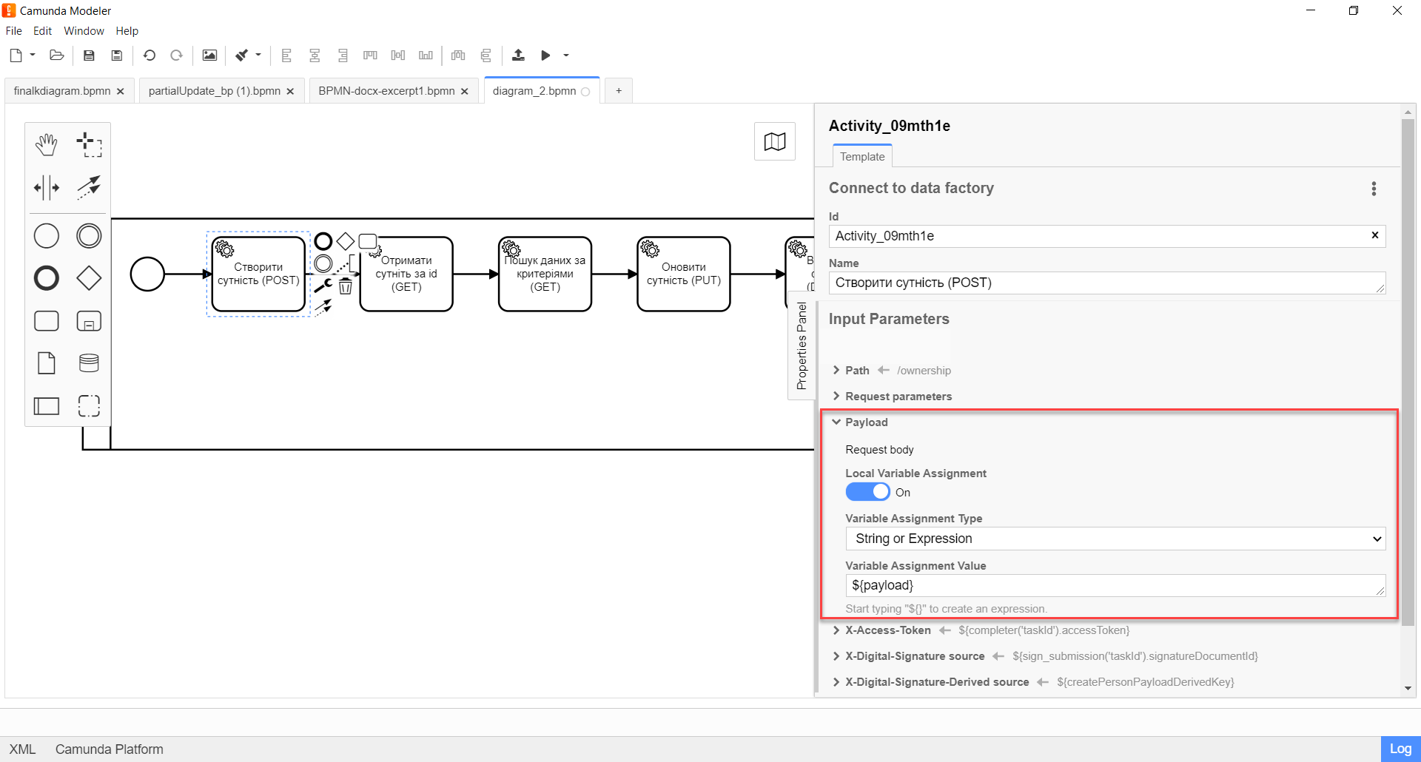Screen dimensions: 1421x762
Task: Activate the global connect tool
Action: pyautogui.click(x=89, y=187)
